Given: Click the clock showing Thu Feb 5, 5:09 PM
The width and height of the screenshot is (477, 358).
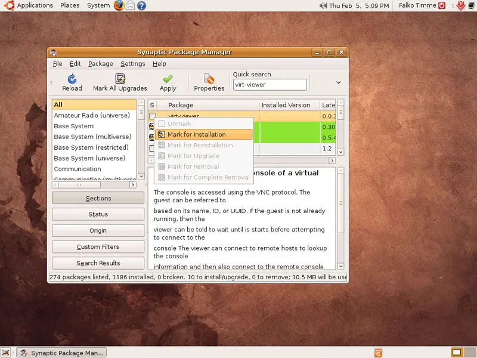Looking at the screenshot, I should pyautogui.click(x=359, y=5).
